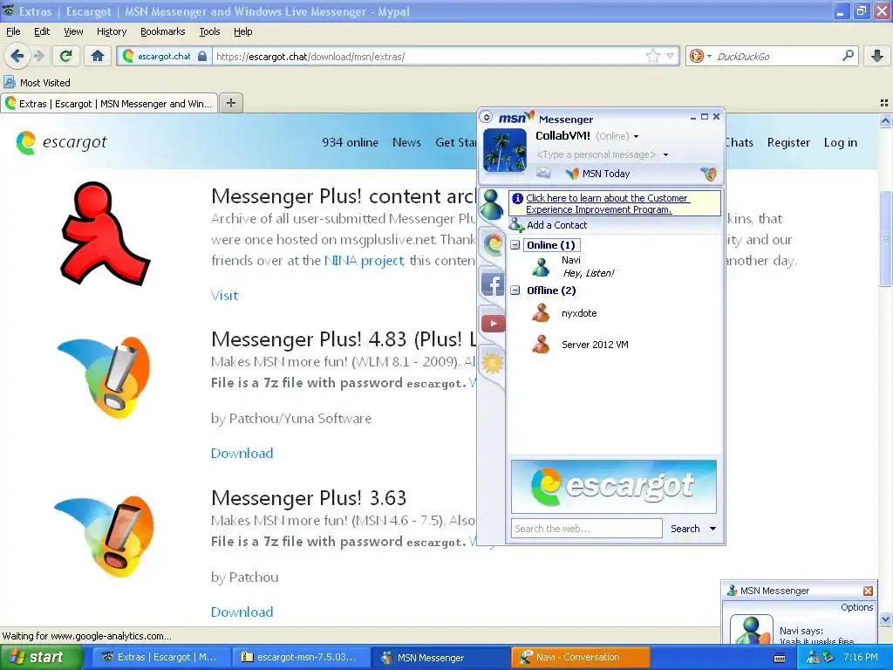
Task: Click Server 2012 VM's offline buddy icon
Action: 541,344
